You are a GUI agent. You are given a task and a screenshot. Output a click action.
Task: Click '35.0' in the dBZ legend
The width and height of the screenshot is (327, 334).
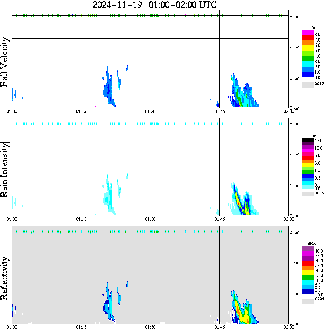coord(319,256)
